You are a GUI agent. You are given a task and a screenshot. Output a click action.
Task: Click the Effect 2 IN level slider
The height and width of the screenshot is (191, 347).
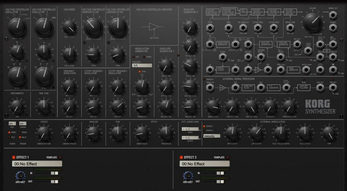pos(220,173)
